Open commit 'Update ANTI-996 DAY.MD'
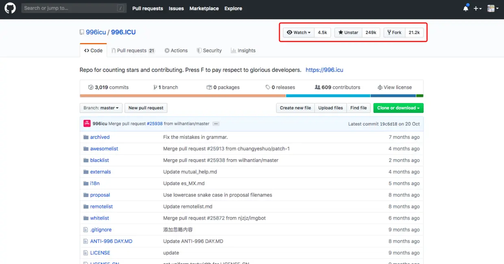This screenshot has width=504, height=264. 193,241
